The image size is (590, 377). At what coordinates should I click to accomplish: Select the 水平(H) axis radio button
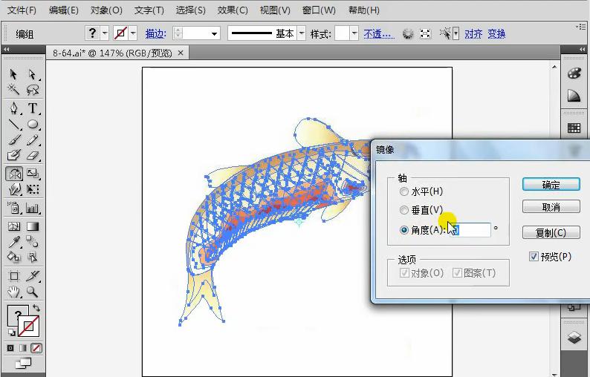click(404, 191)
